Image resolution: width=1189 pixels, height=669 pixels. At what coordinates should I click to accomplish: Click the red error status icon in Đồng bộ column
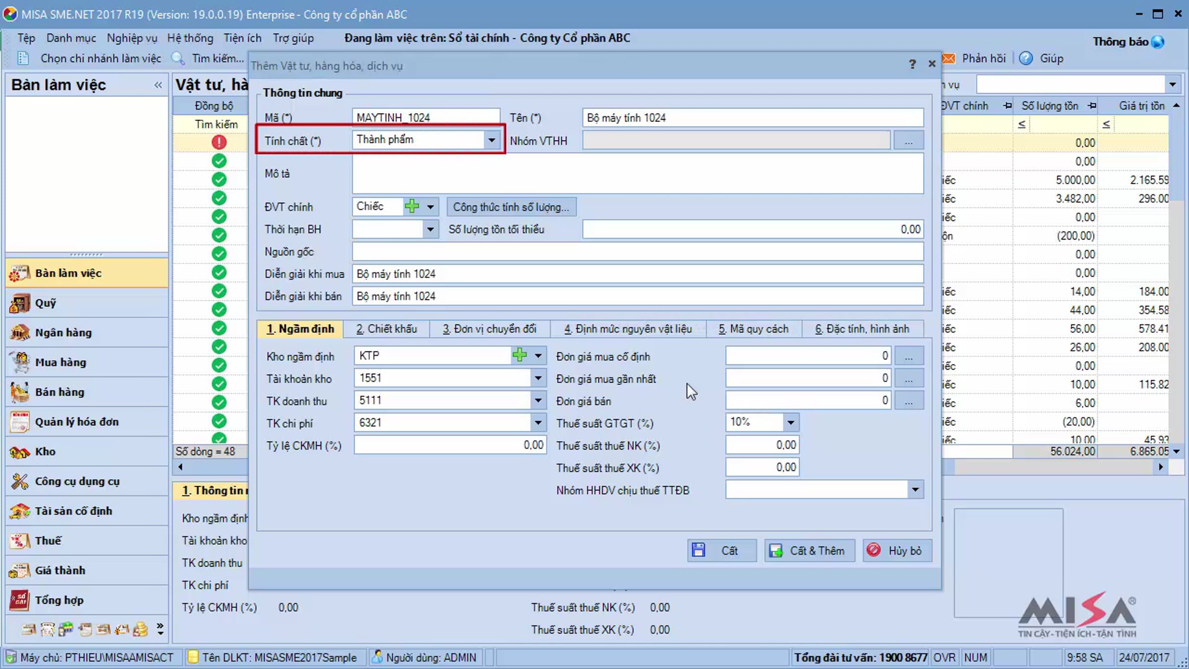(219, 142)
